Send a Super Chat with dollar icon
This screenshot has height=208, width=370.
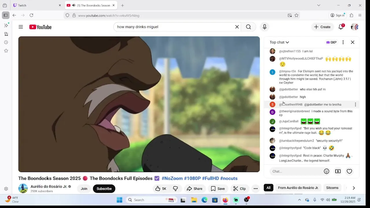point(338,171)
